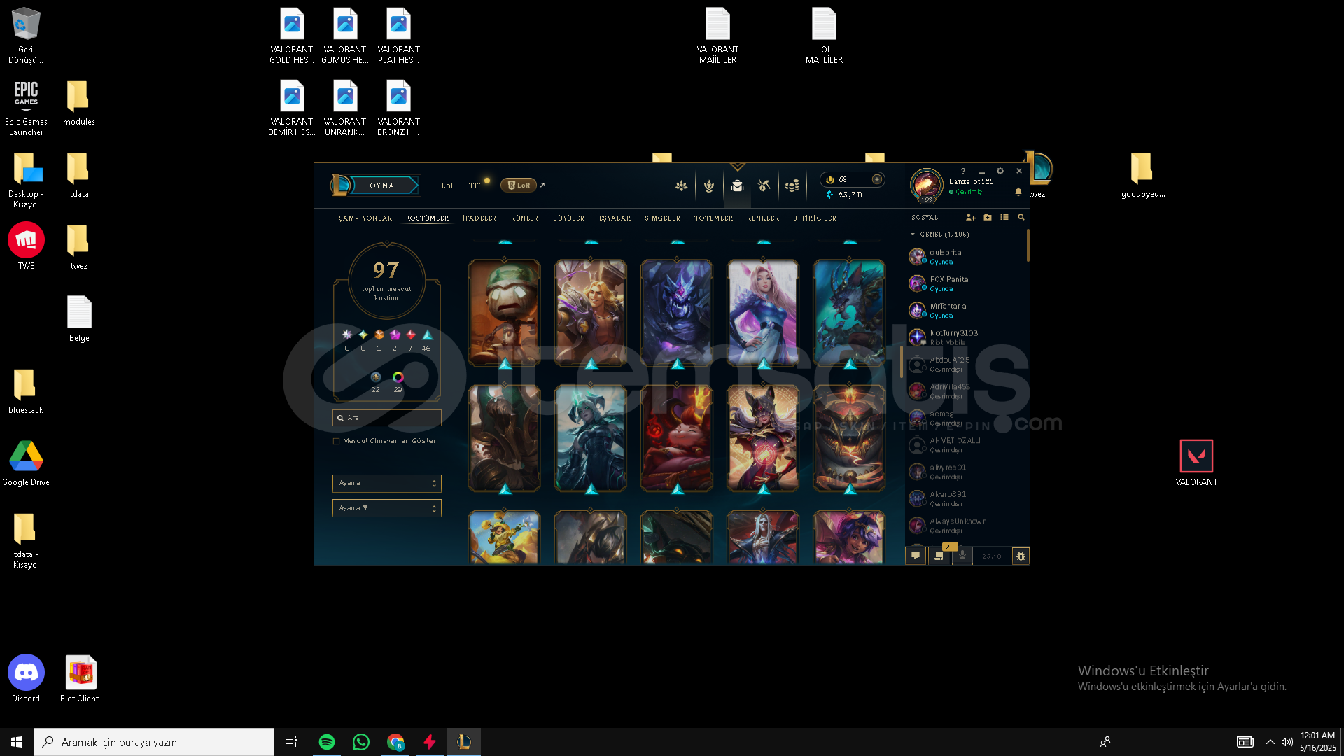Screen dimensions: 1344x756
Task: Select the TFT game mode link
Action: pos(476,186)
